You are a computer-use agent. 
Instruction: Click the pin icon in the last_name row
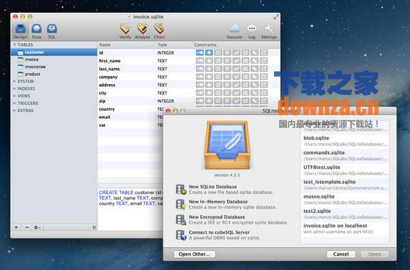tap(228, 69)
